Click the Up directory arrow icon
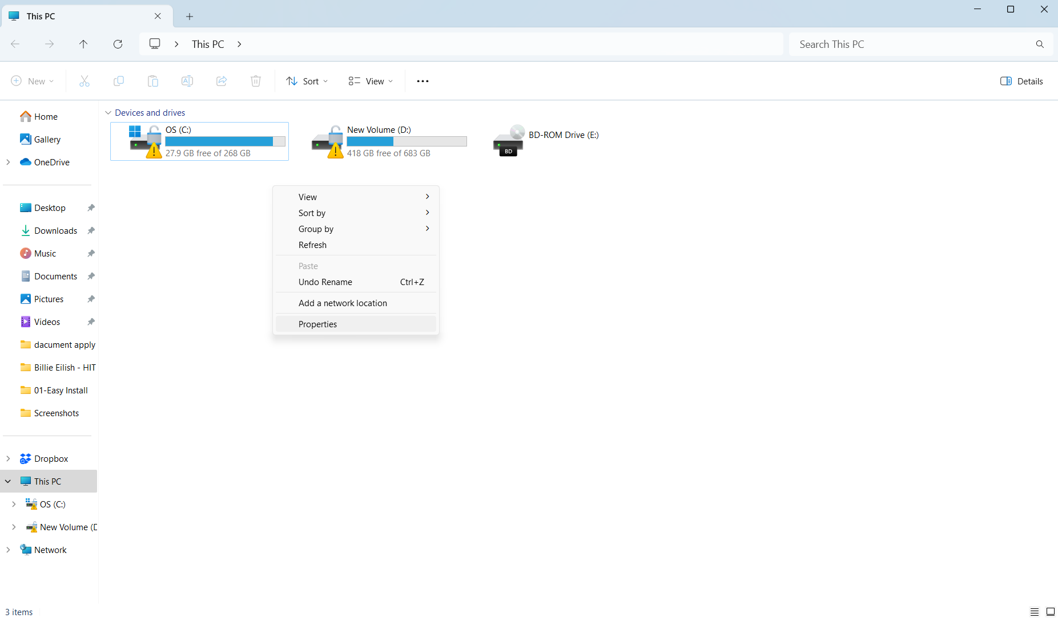This screenshot has width=1058, height=618. [x=83, y=44]
